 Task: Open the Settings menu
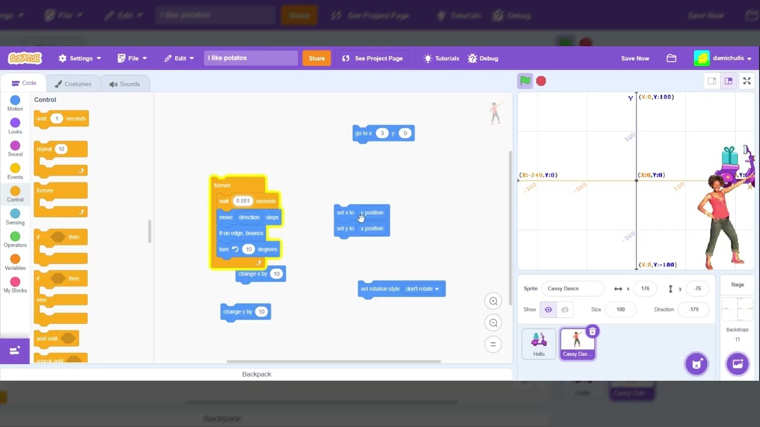coord(80,58)
